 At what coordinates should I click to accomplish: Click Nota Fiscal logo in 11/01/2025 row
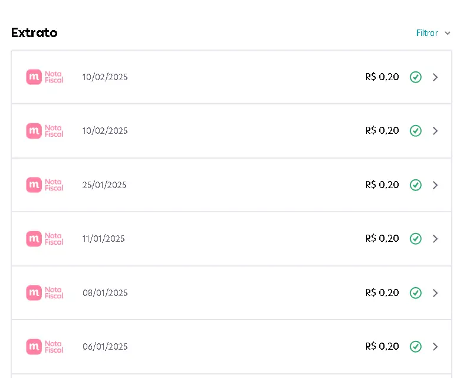45,239
